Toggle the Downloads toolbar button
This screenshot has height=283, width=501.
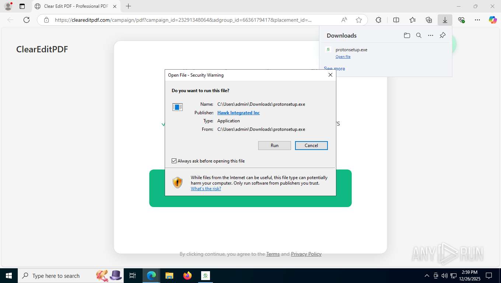[445, 20]
